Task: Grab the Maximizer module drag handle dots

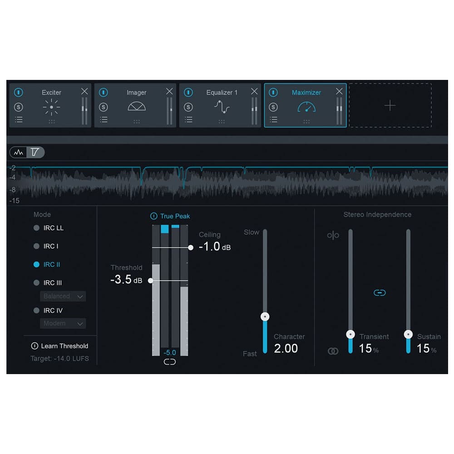Action: pyautogui.click(x=306, y=122)
